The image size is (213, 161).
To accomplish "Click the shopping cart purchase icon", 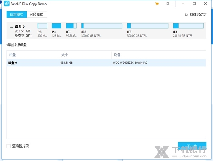I will [x=157, y=4].
